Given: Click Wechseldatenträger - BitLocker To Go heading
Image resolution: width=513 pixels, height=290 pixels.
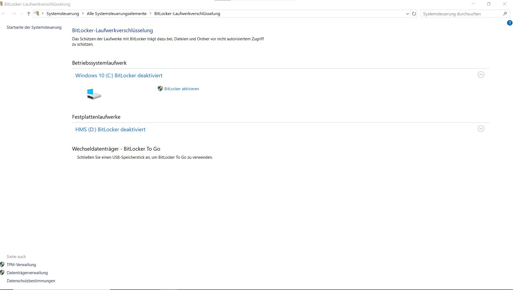Looking at the screenshot, I should tap(116, 149).
